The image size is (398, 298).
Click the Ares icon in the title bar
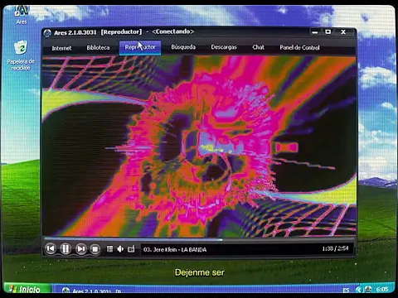coord(47,32)
